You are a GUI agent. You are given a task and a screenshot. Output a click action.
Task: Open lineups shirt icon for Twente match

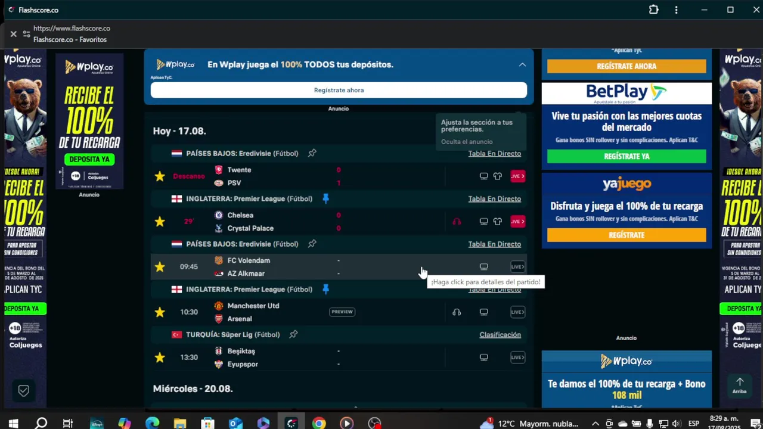click(x=498, y=176)
